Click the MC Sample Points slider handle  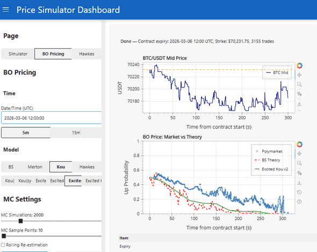tap(4, 236)
